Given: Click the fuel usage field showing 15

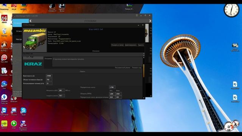Looking at the screenshot, I should click(x=49, y=83).
